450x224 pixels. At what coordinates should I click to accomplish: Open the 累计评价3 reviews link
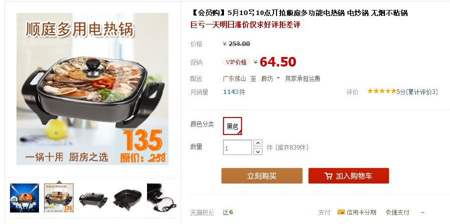(422, 92)
